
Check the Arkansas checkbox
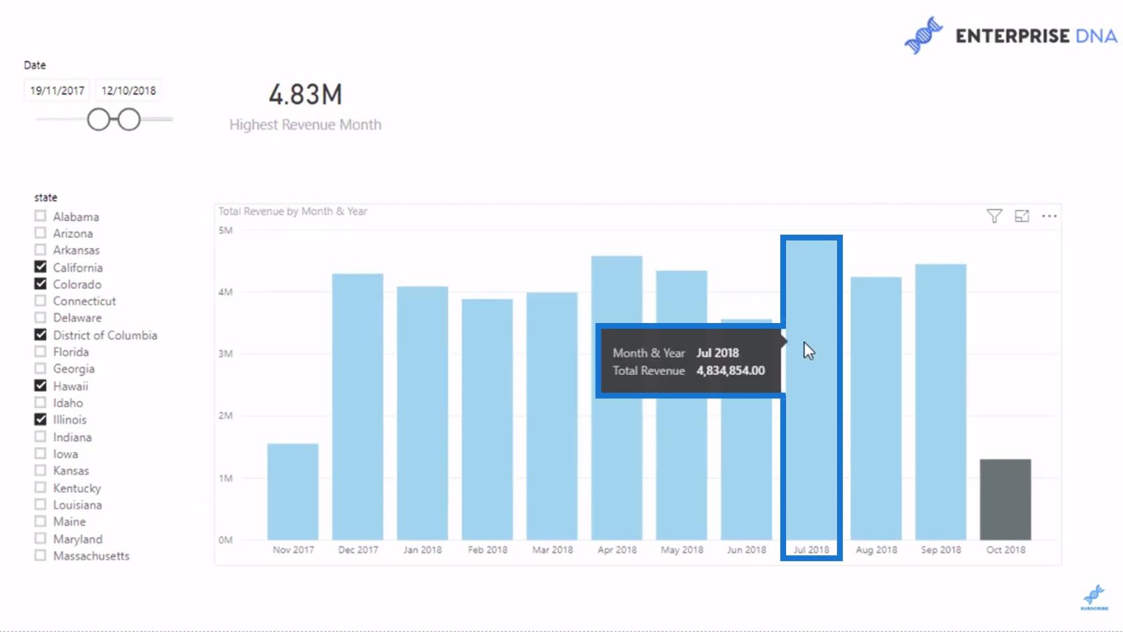pyautogui.click(x=41, y=249)
